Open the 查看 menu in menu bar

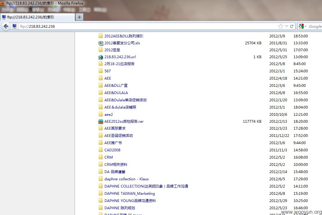[x=38, y=10]
